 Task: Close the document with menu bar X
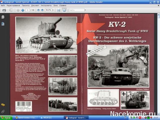pos(158,6)
